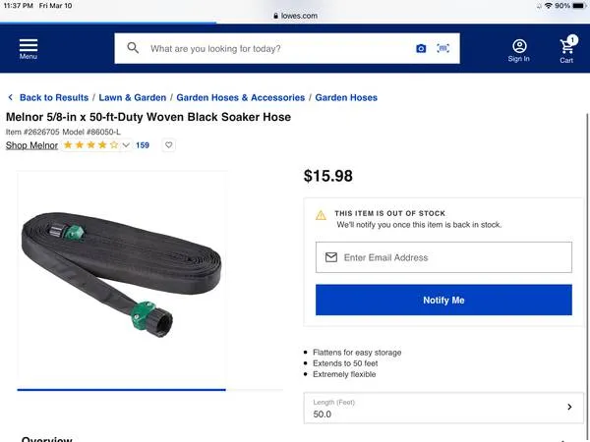The height and width of the screenshot is (442, 590).
Task: Open the 159 reviews count
Action: [x=143, y=145]
